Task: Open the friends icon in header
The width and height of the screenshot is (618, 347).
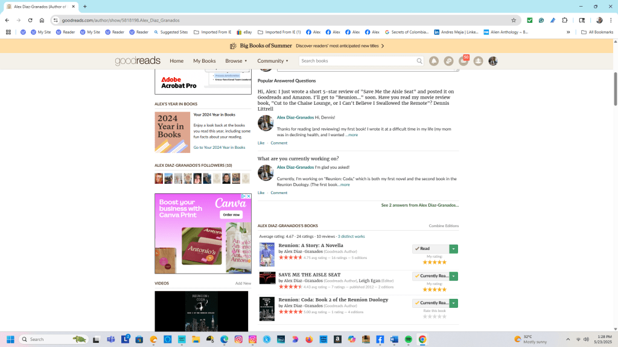Action: (x=478, y=61)
